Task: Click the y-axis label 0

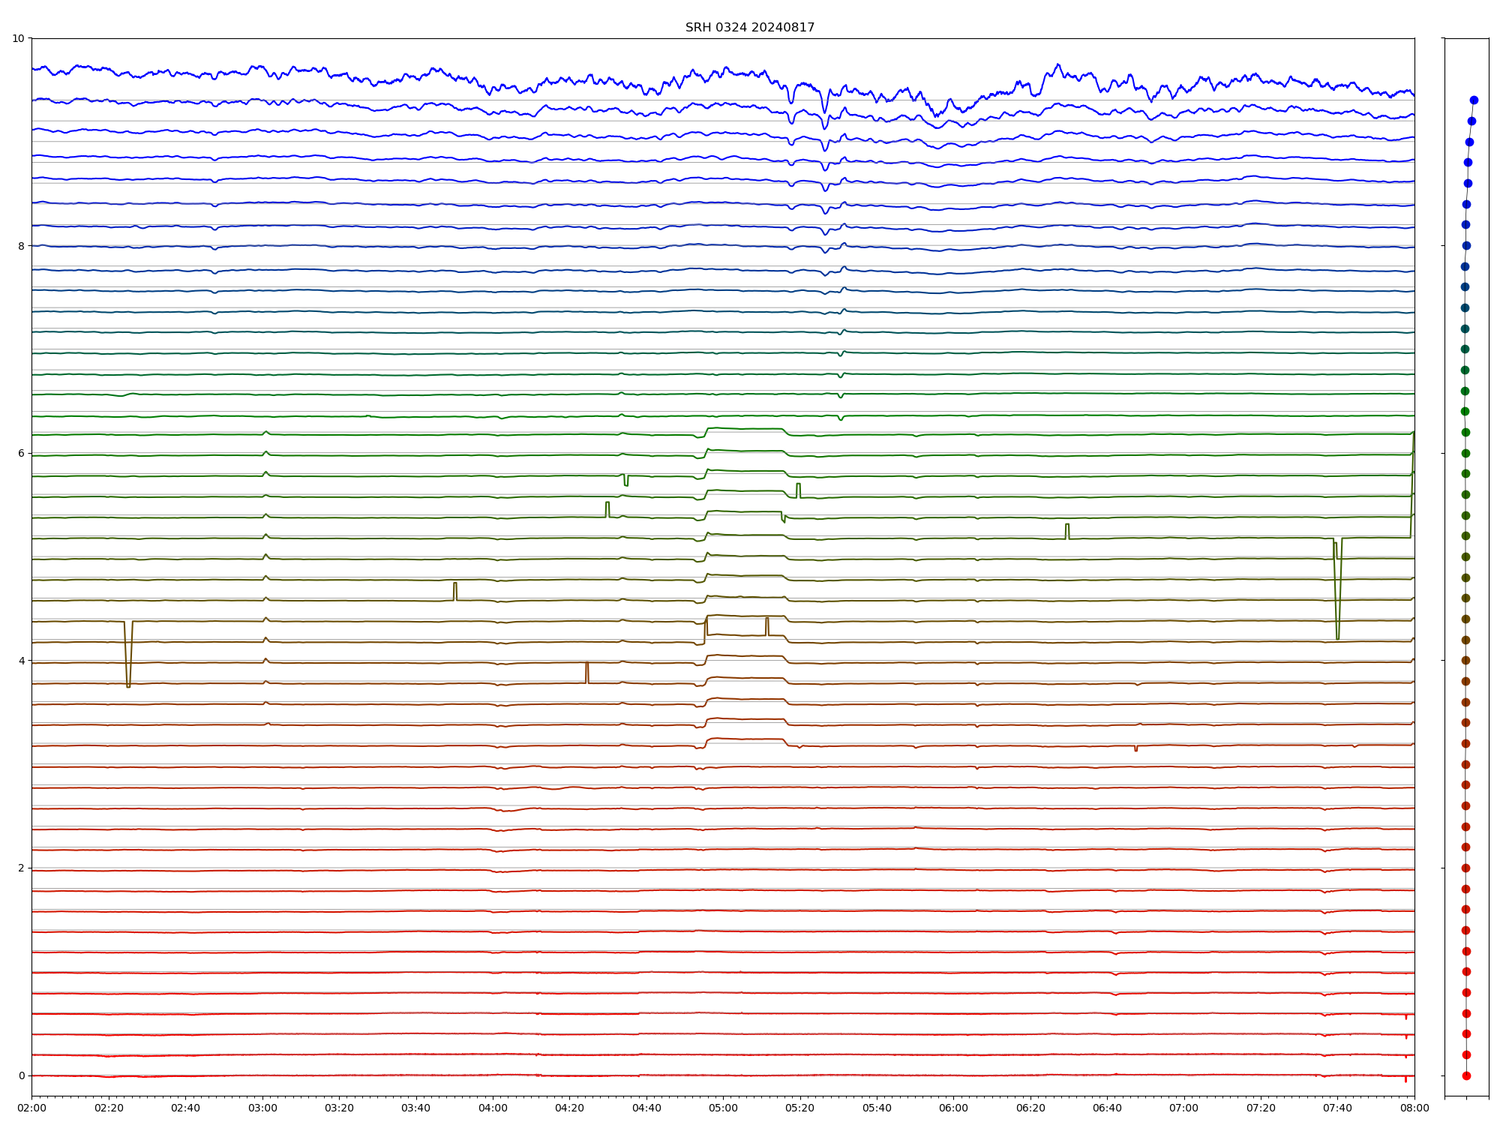Action: click(21, 1075)
